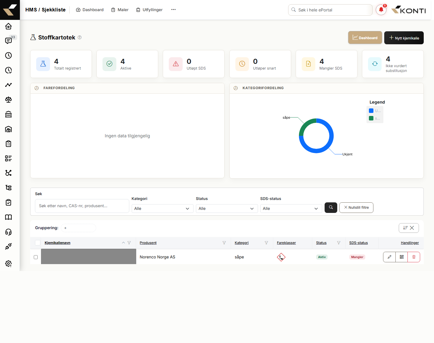
Task: Click the Totalt registrert stat card
Action: tap(61, 64)
